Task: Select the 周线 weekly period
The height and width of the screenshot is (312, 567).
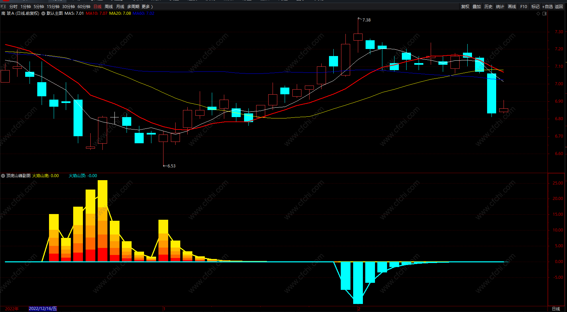Action: [109, 7]
